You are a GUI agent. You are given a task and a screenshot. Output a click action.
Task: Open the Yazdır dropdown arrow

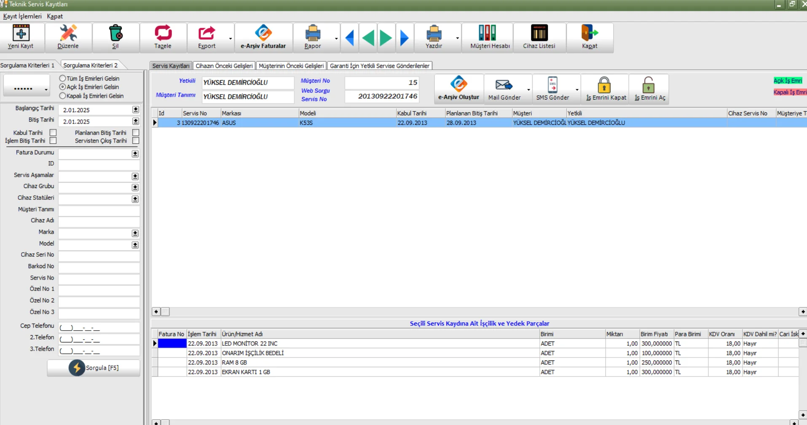point(458,38)
